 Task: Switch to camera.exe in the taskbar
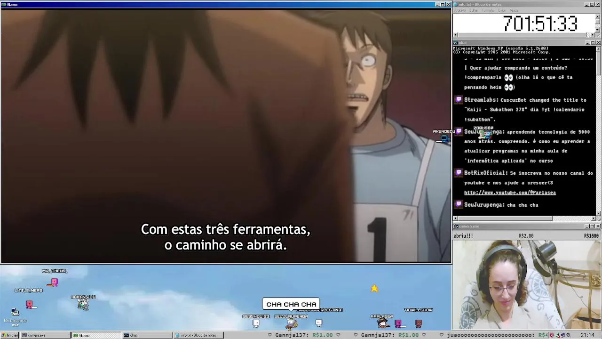pos(45,335)
